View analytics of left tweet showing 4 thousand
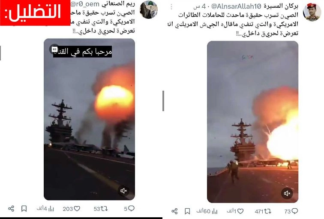The image size is (324, 219). point(45,209)
